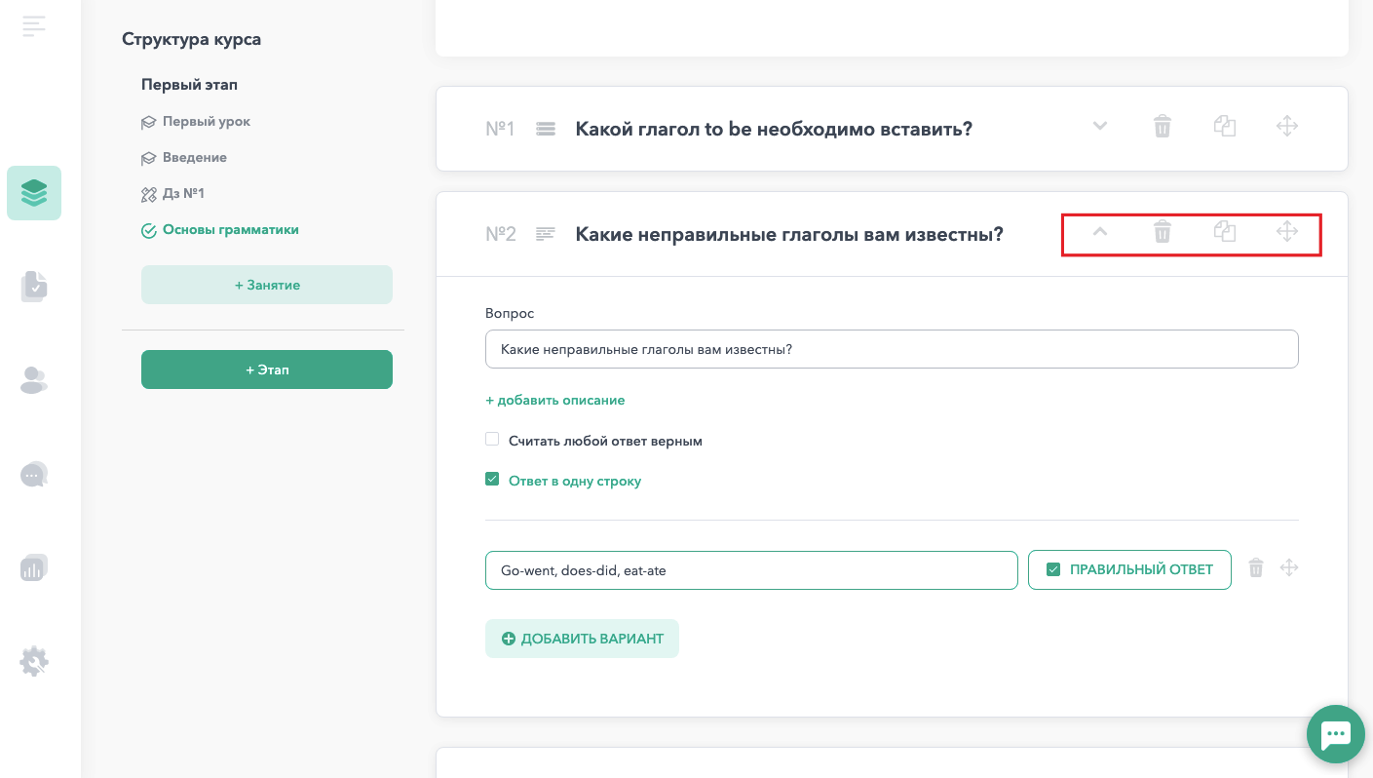Click '+ добавить описание' link
1373x778 pixels.
pyautogui.click(x=555, y=400)
